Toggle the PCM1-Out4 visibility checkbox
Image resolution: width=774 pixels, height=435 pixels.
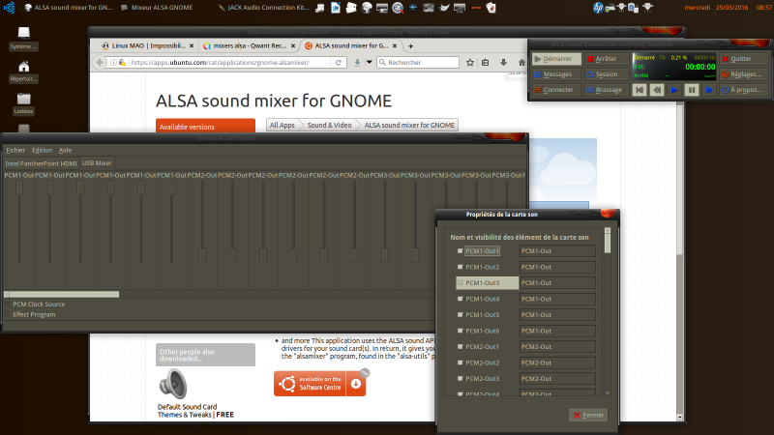tap(461, 299)
